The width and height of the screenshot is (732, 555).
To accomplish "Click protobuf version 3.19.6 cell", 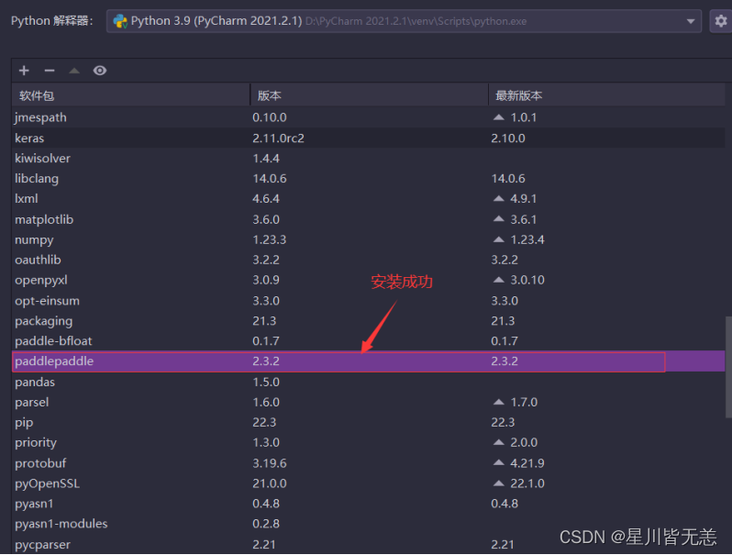I will (x=270, y=463).
